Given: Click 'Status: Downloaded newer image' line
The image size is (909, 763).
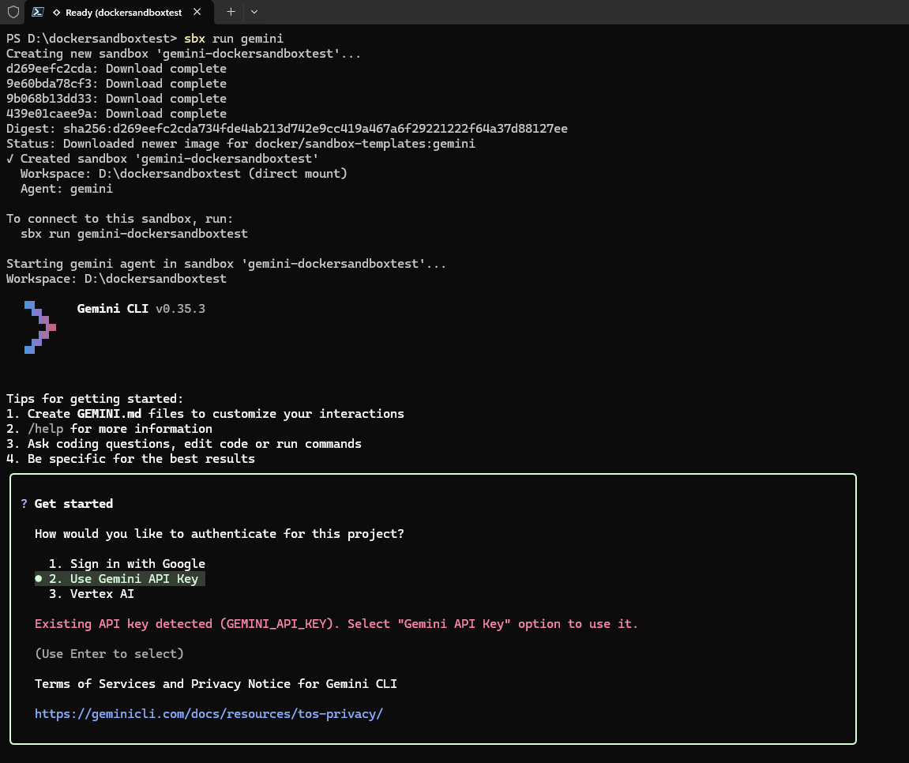Looking at the screenshot, I should tap(241, 144).
